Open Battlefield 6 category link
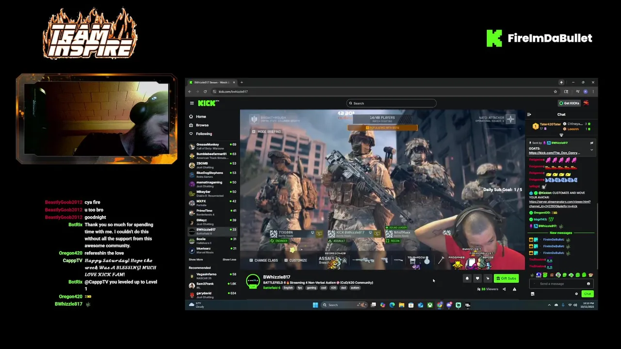The height and width of the screenshot is (349, 621). coord(271,288)
